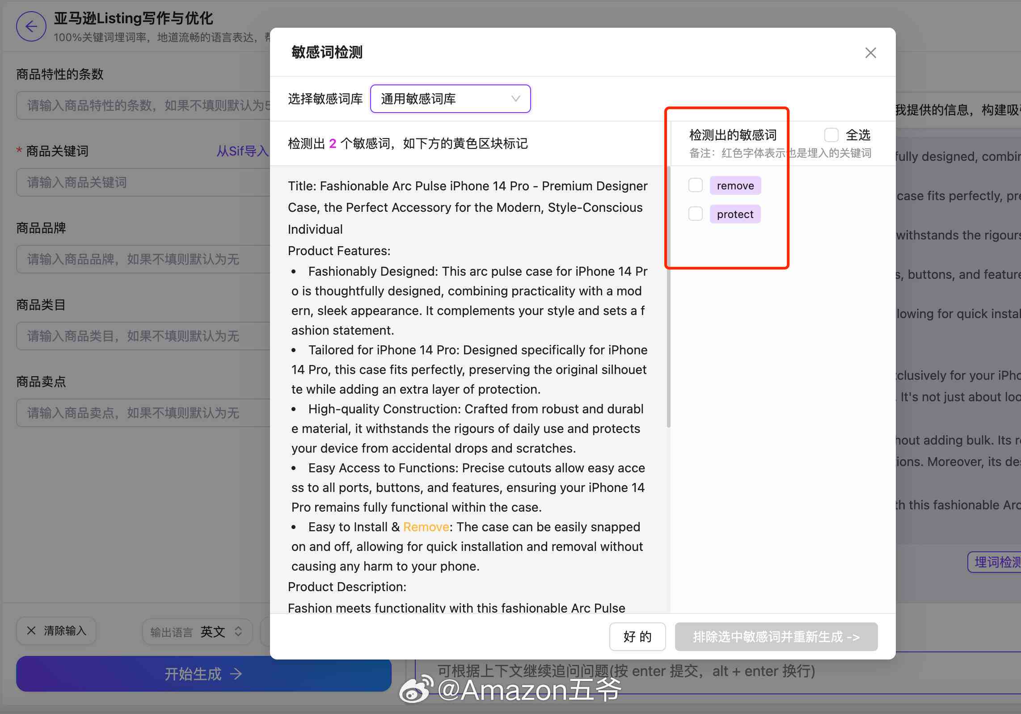
Task: Click the protect sensitive word tag
Action: click(735, 214)
